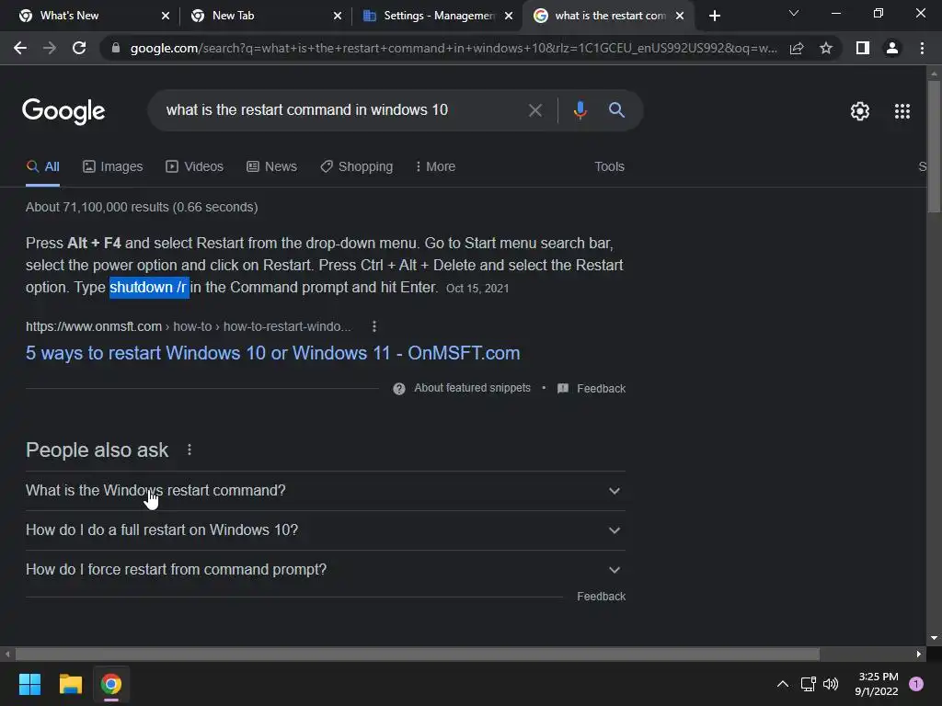
Task: Open the Chrome profile menu
Action: tap(892, 48)
